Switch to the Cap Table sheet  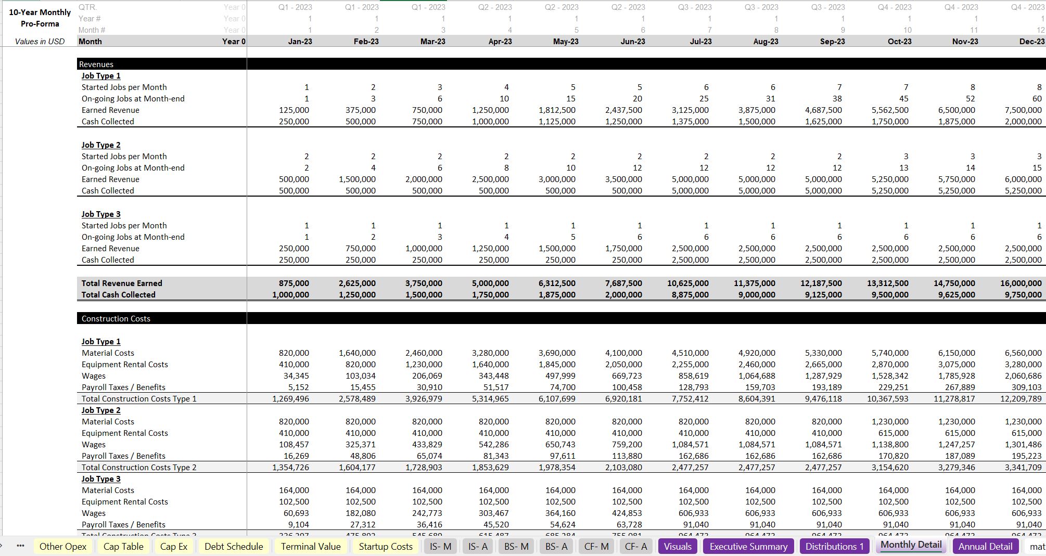point(123,546)
